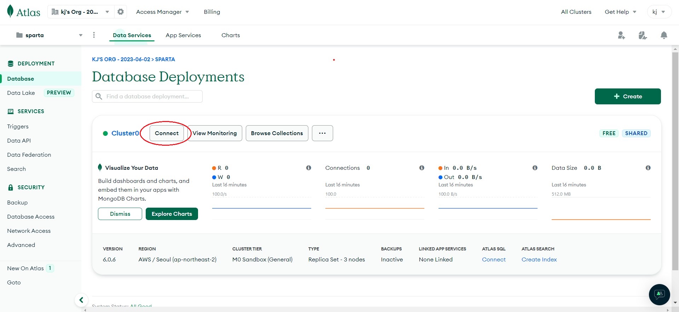The width and height of the screenshot is (679, 312).
Task: Switch to App Services tab
Action: [x=183, y=35]
